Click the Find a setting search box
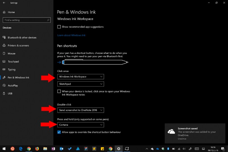The width and height of the screenshot is (228, 152). (x=27, y=20)
